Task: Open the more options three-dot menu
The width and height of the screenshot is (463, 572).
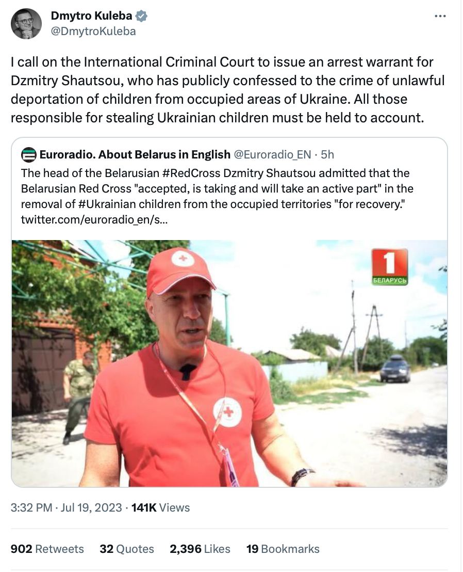Action: [440, 16]
